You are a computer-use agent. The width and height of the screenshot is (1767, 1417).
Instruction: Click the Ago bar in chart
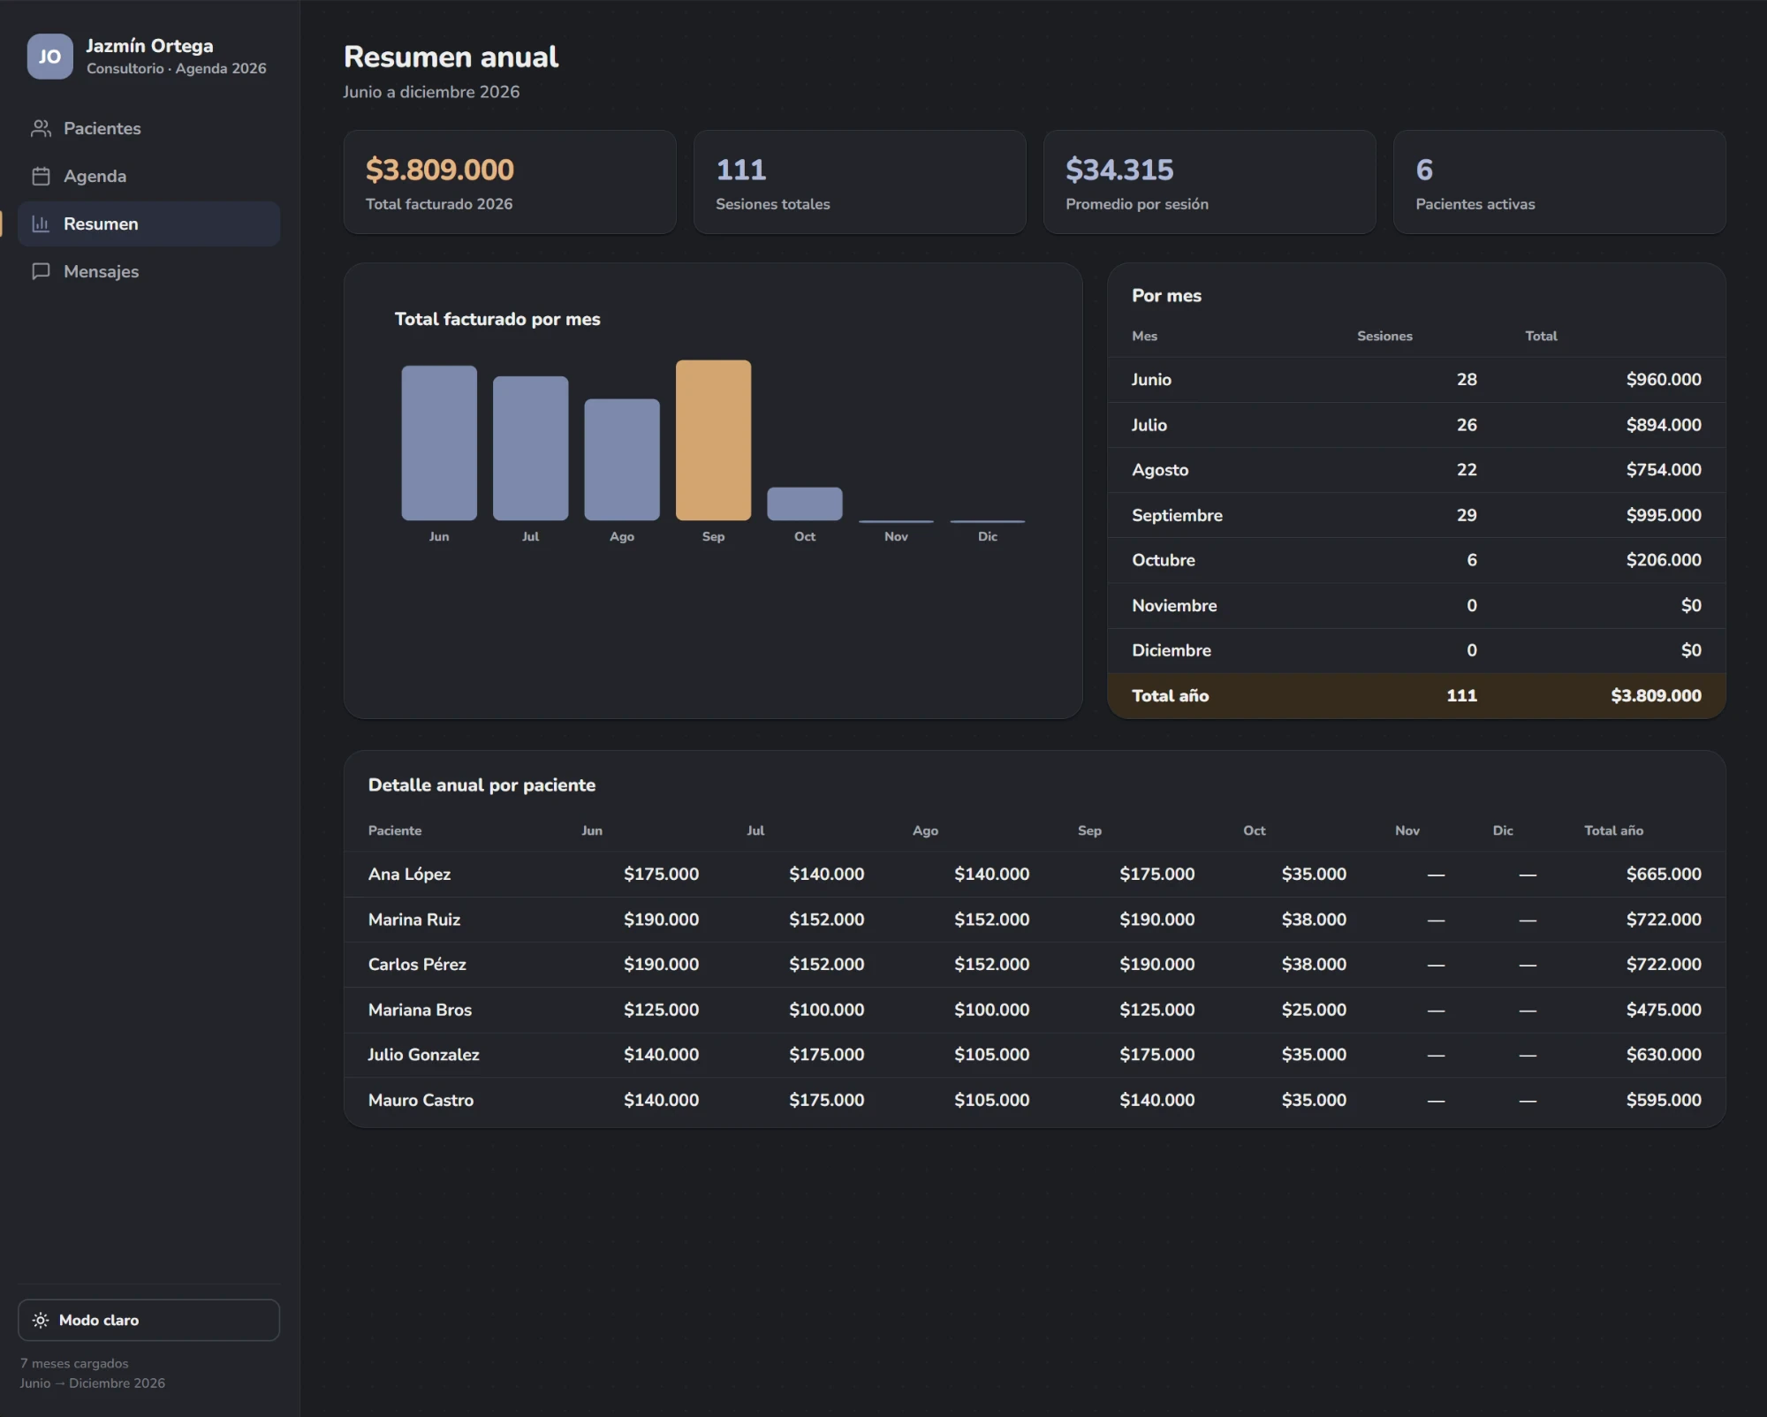click(x=622, y=459)
